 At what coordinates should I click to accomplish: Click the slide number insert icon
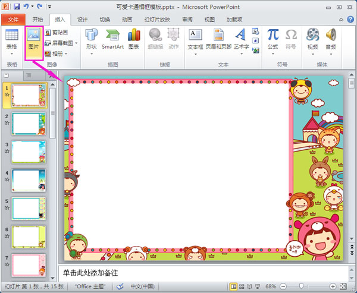click(255, 41)
